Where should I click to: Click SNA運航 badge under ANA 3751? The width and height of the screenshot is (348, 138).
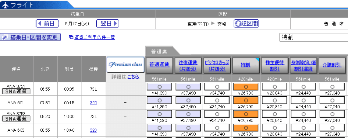16,91
